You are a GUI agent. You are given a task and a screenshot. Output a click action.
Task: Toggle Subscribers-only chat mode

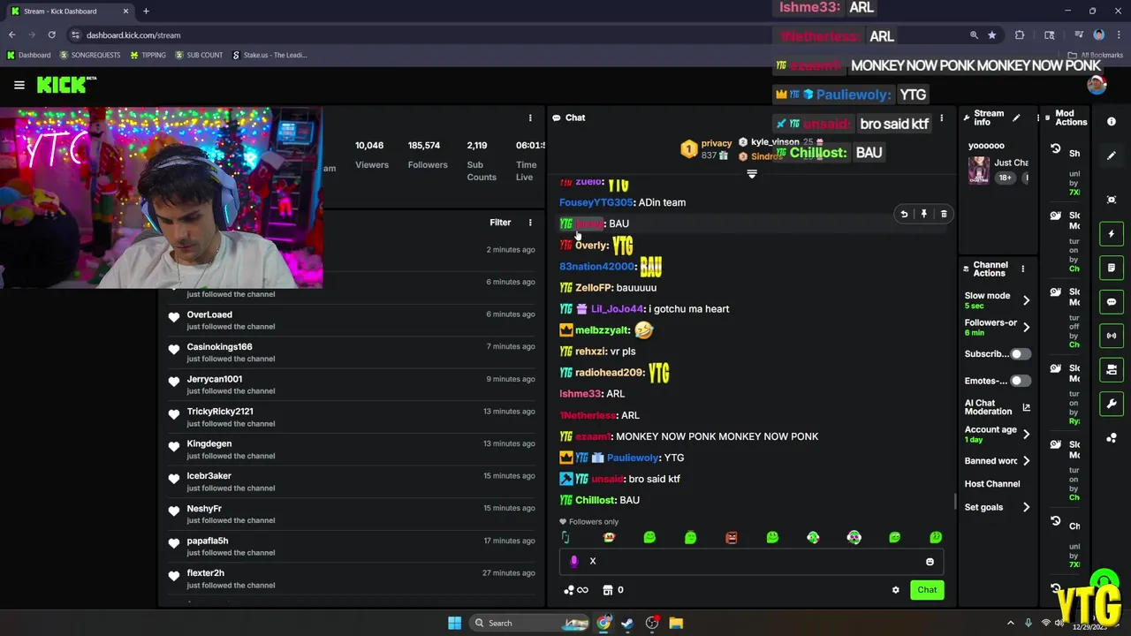pyautogui.click(x=1020, y=354)
